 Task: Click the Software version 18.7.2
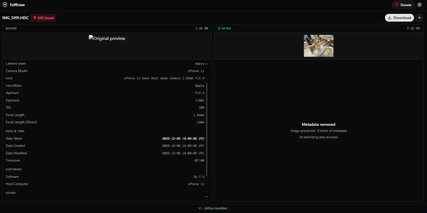[199, 177]
